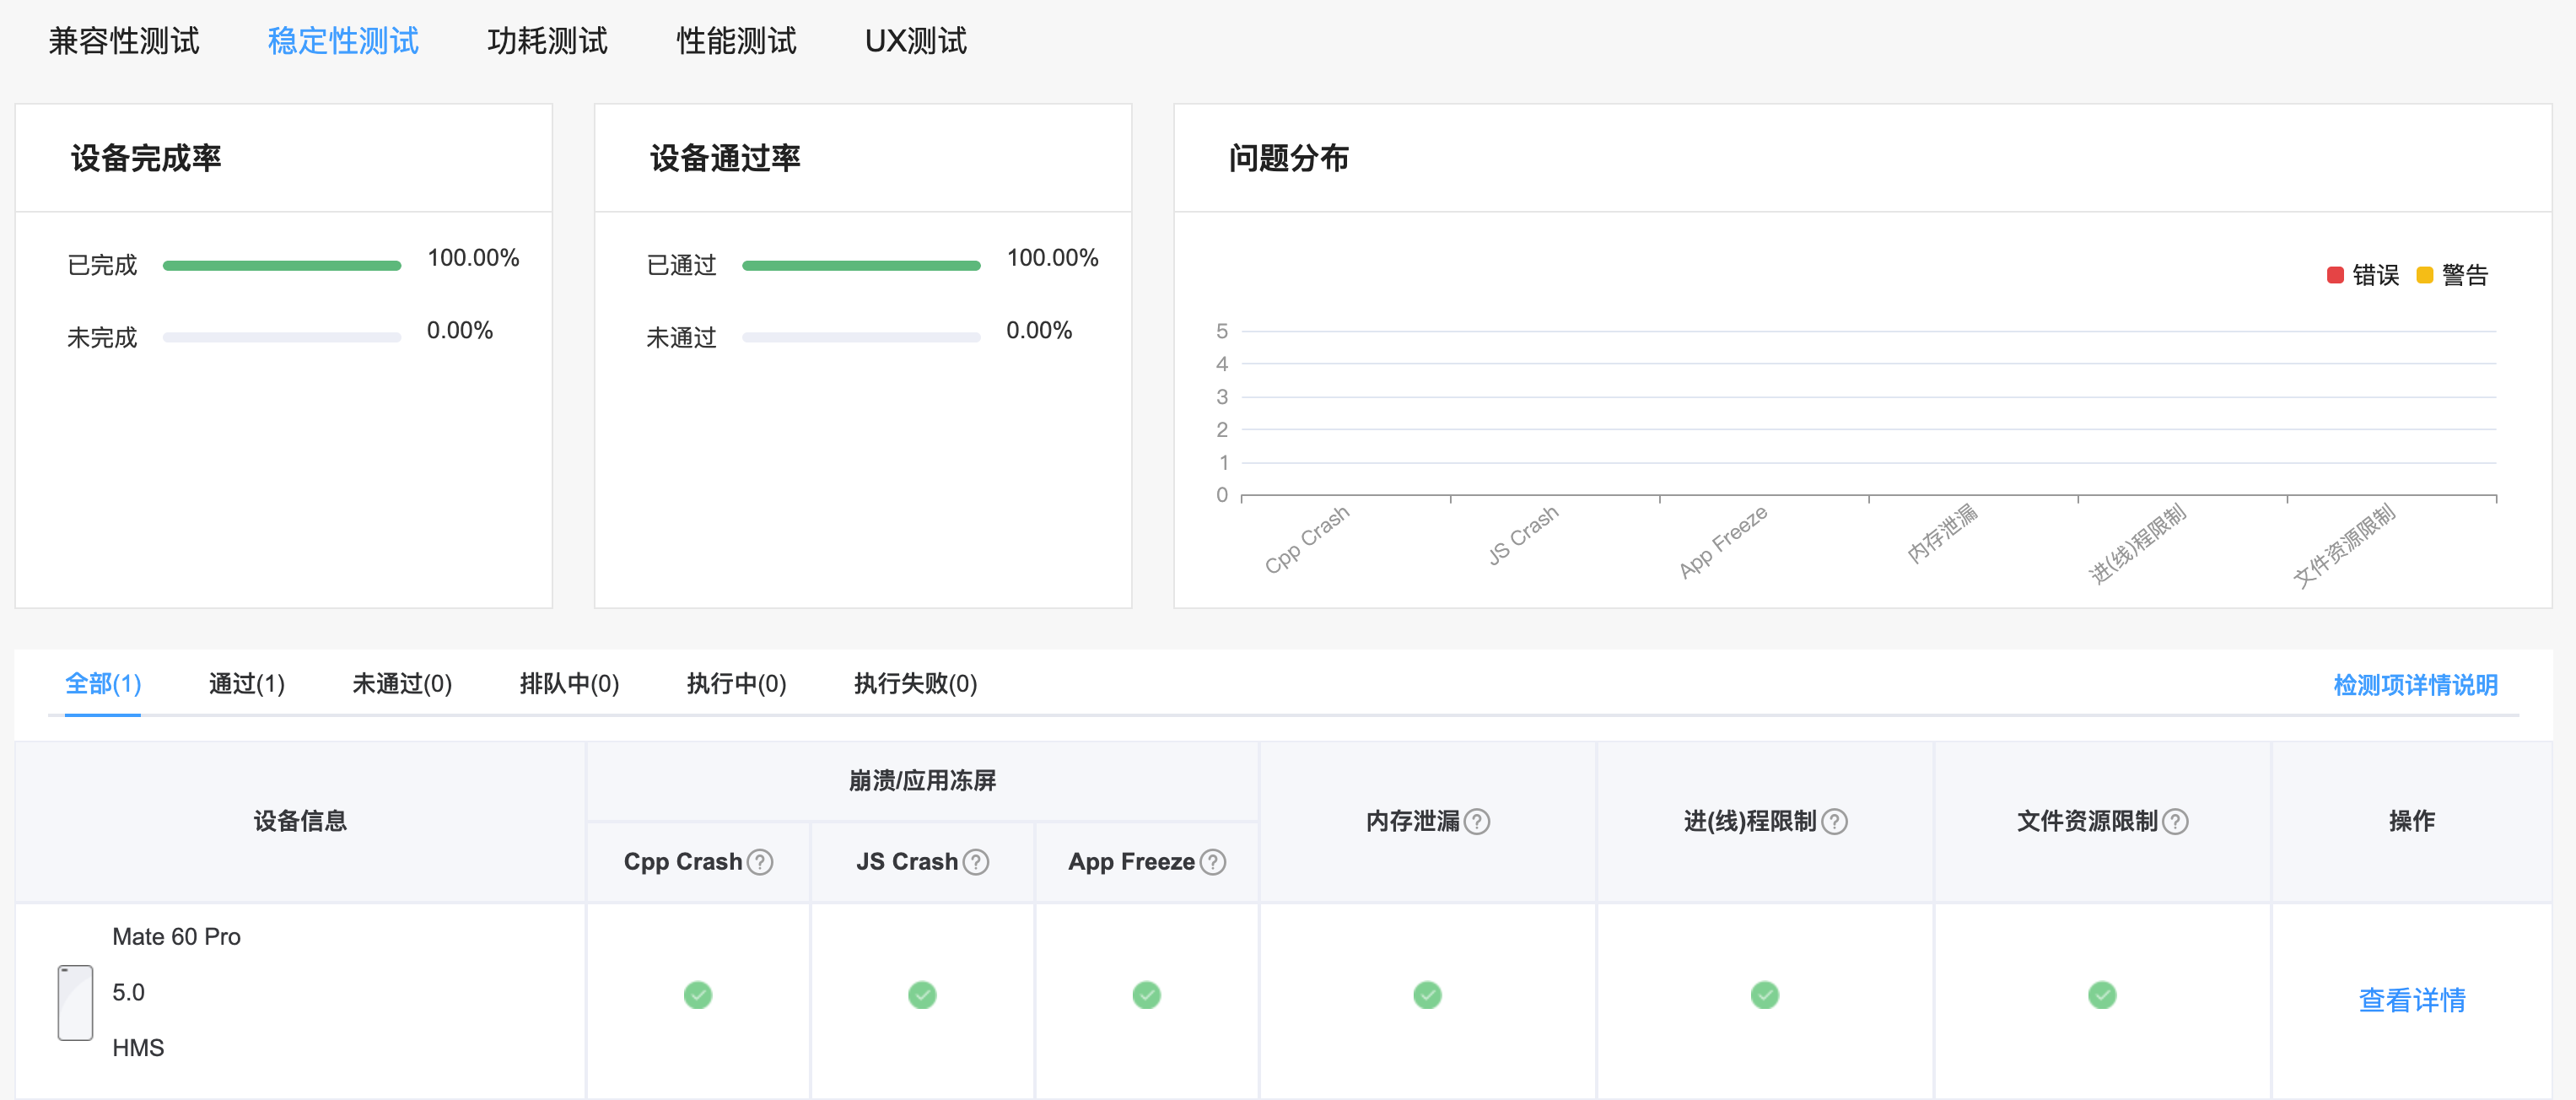Viewport: 2576px width, 1100px height.
Task: Select the 性能测试 tab
Action: tap(736, 41)
